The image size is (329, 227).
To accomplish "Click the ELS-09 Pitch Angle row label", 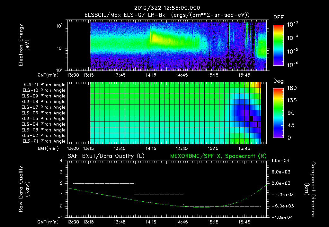I will click(x=44, y=96).
